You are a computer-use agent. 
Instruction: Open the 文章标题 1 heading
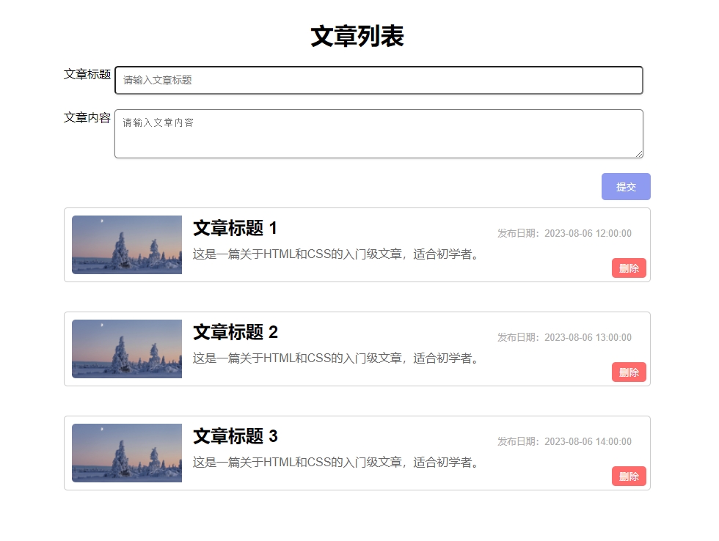(x=235, y=228)
